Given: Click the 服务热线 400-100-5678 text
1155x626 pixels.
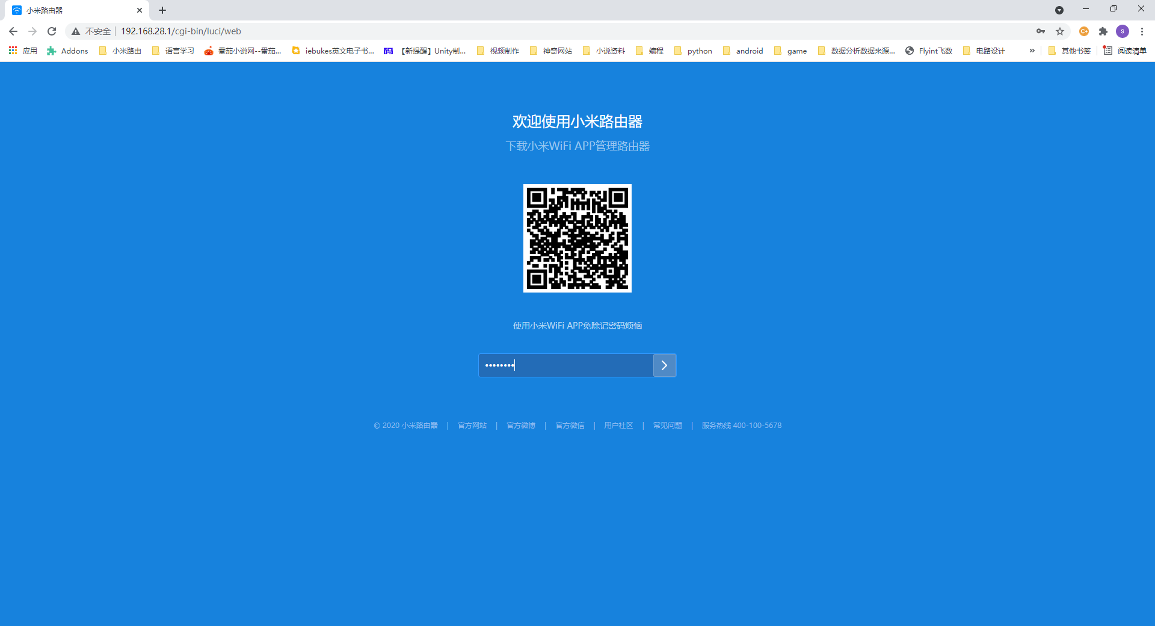Looking at the screenshot, I should [x=742, y=426].
